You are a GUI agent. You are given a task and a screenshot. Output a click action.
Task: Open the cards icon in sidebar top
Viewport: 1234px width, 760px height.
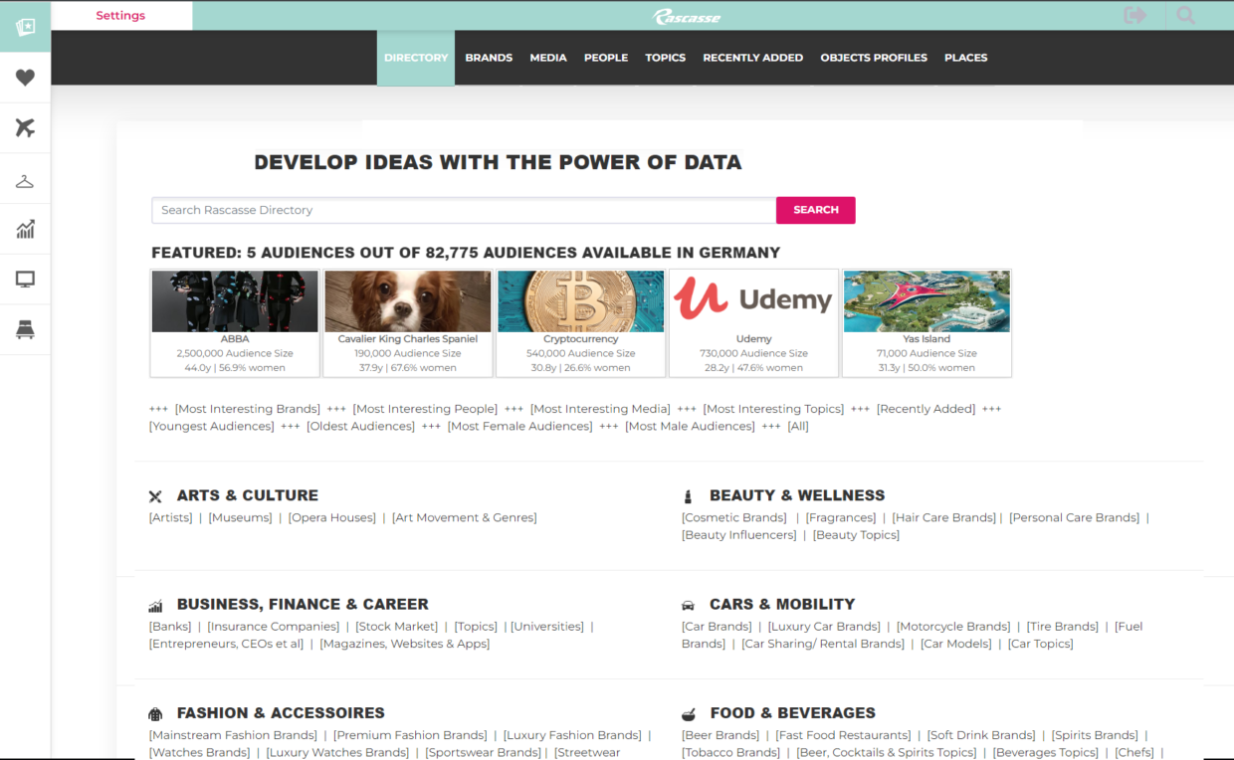point(25,26)
